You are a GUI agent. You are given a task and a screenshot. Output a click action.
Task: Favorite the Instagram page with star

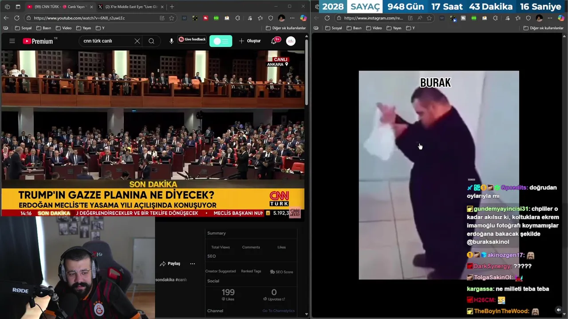click(x=429, y=18)
